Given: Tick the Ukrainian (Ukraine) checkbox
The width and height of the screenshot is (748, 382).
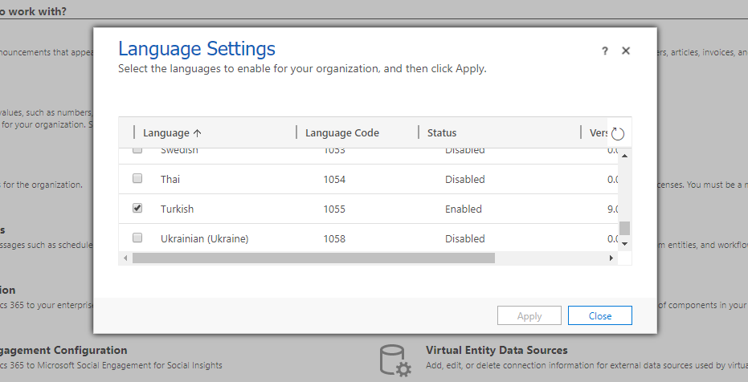Looking at the screenshot, I should click(137, 238).
